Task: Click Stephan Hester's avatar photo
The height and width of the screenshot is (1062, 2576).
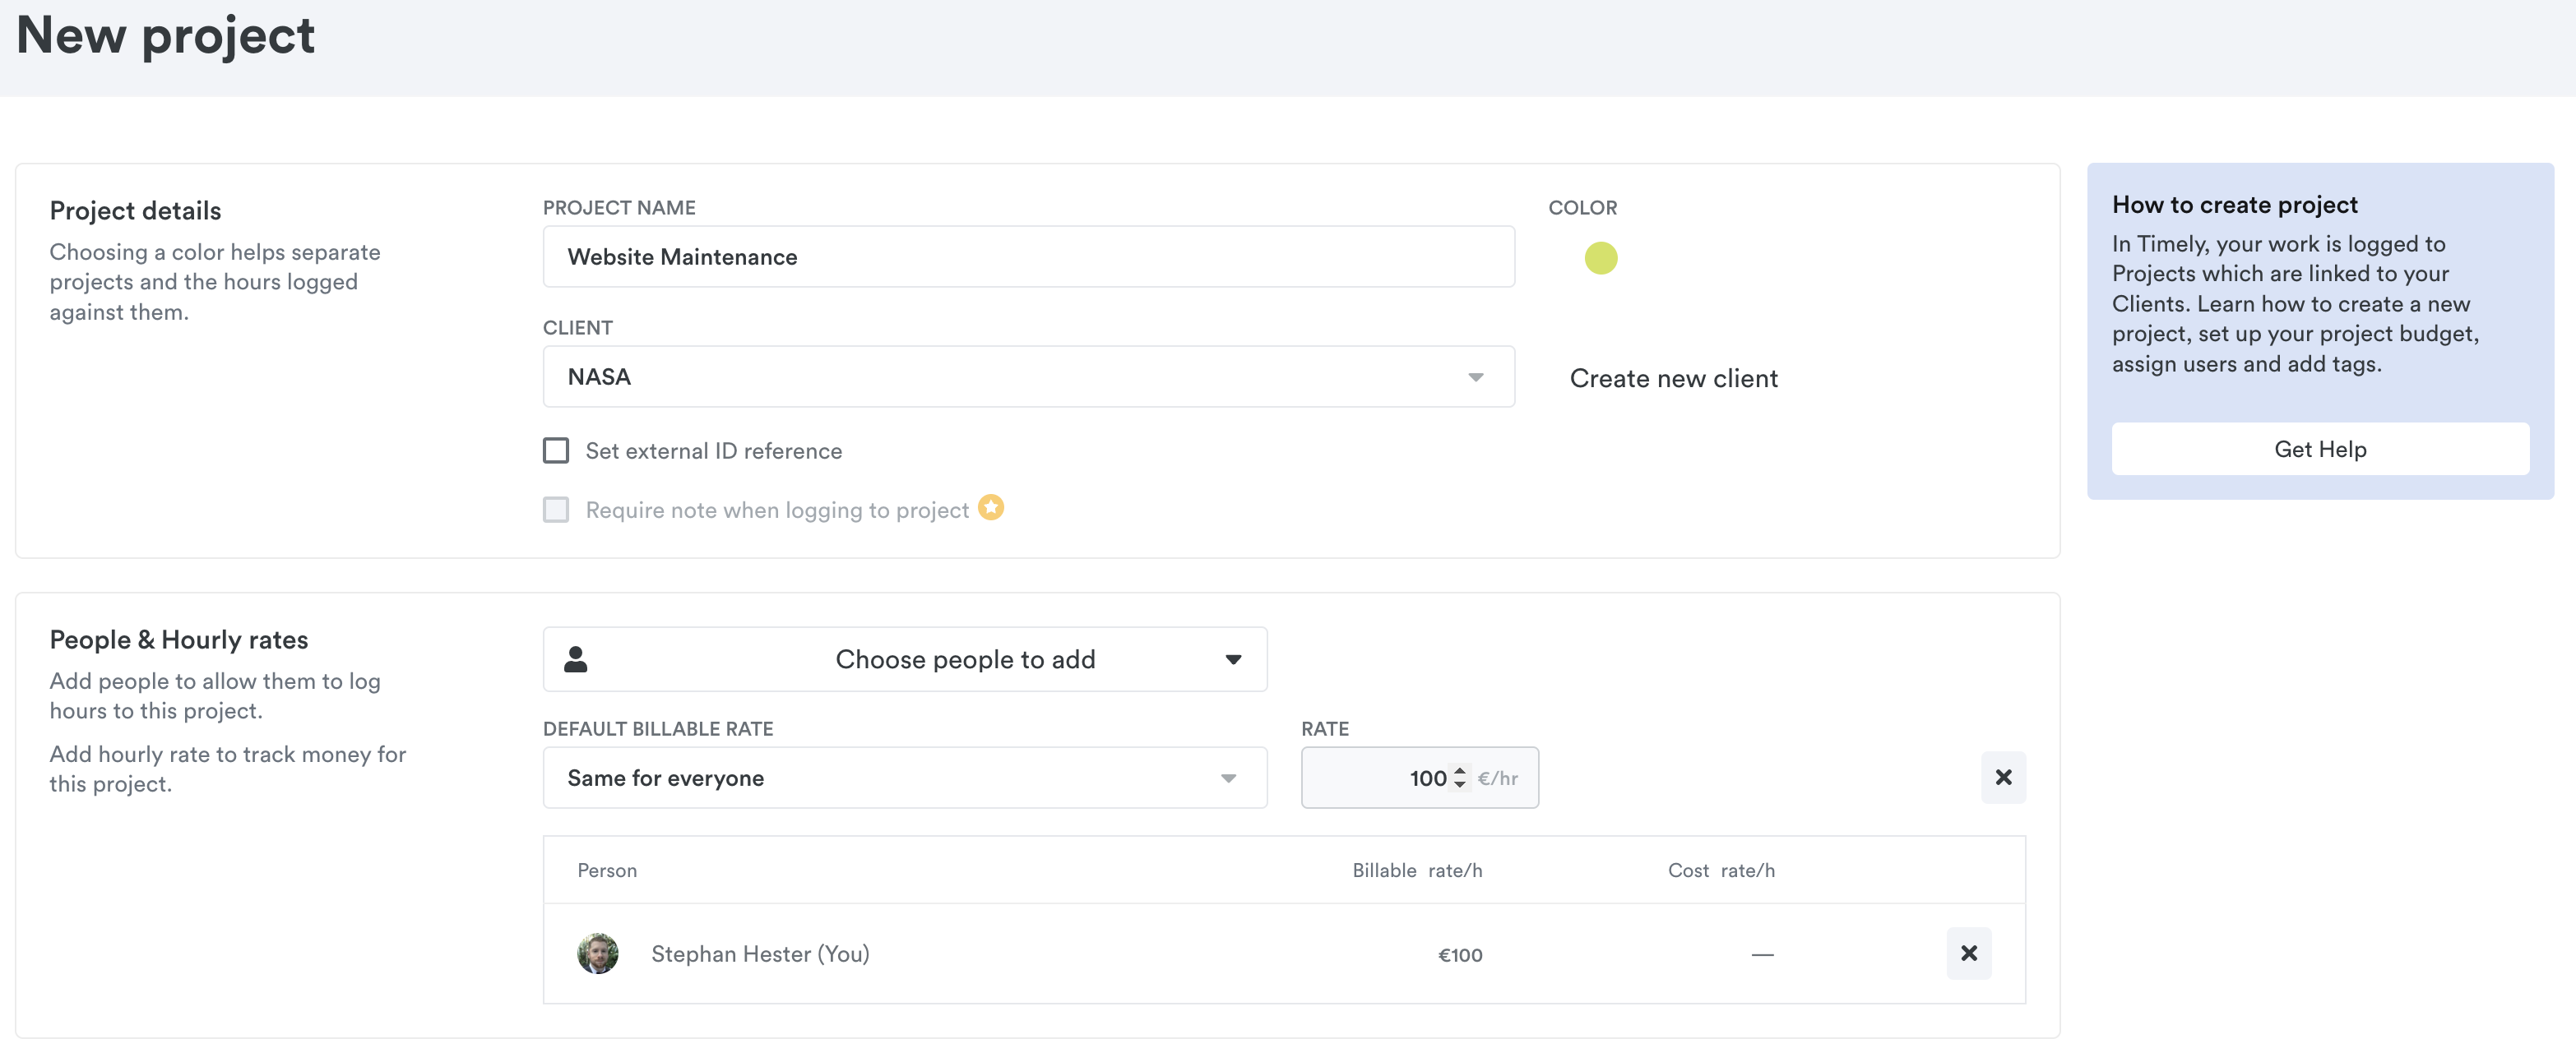Action: tap(597, 953)
